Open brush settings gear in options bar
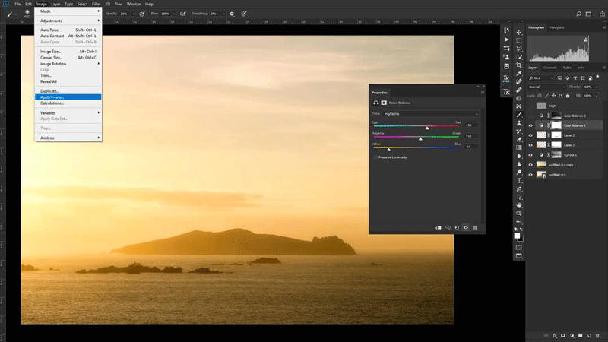The width and height of the screenshot is (608, 342). click(232, 14)
